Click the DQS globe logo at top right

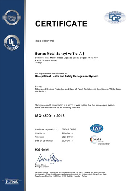115,17
